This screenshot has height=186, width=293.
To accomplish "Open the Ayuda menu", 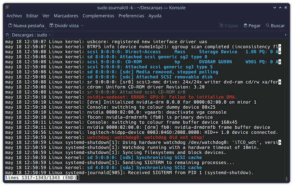I will (x=155, y=16).
